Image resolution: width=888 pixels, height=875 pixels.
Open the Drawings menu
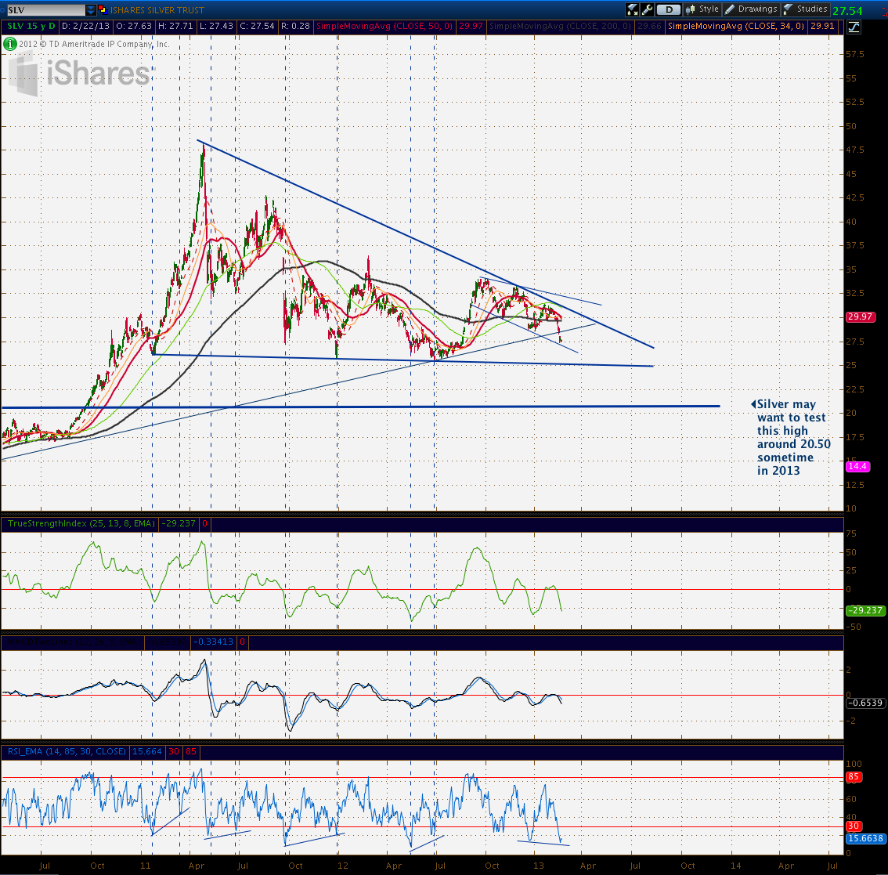click(751, 9)
